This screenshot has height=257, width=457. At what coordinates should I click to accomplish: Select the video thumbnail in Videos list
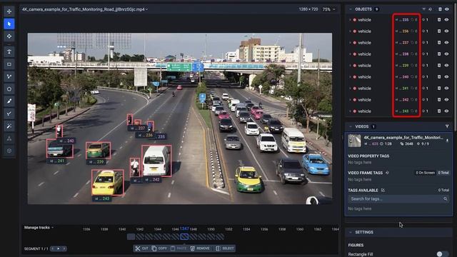tap(354, 141)
